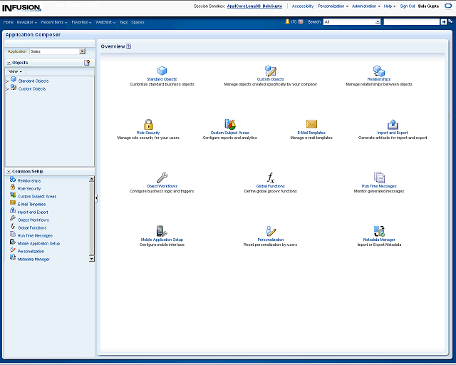Click the Import and Export icon in Overview

[393, 124]
